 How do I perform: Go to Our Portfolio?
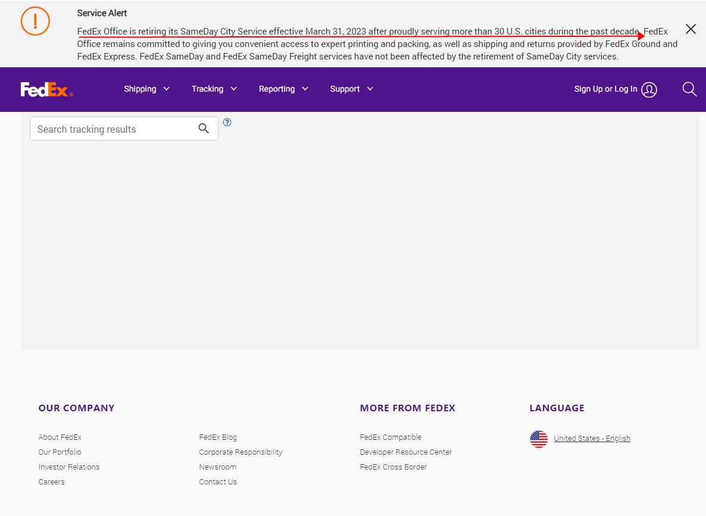pos(60,452)
